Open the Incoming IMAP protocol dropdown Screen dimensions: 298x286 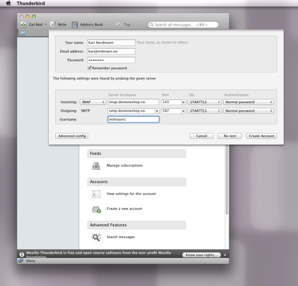point(93,102)
